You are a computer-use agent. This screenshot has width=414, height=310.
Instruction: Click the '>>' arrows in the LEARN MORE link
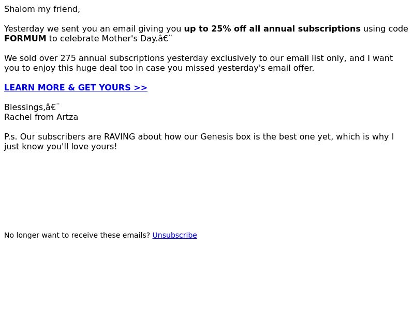pos(140,87)
